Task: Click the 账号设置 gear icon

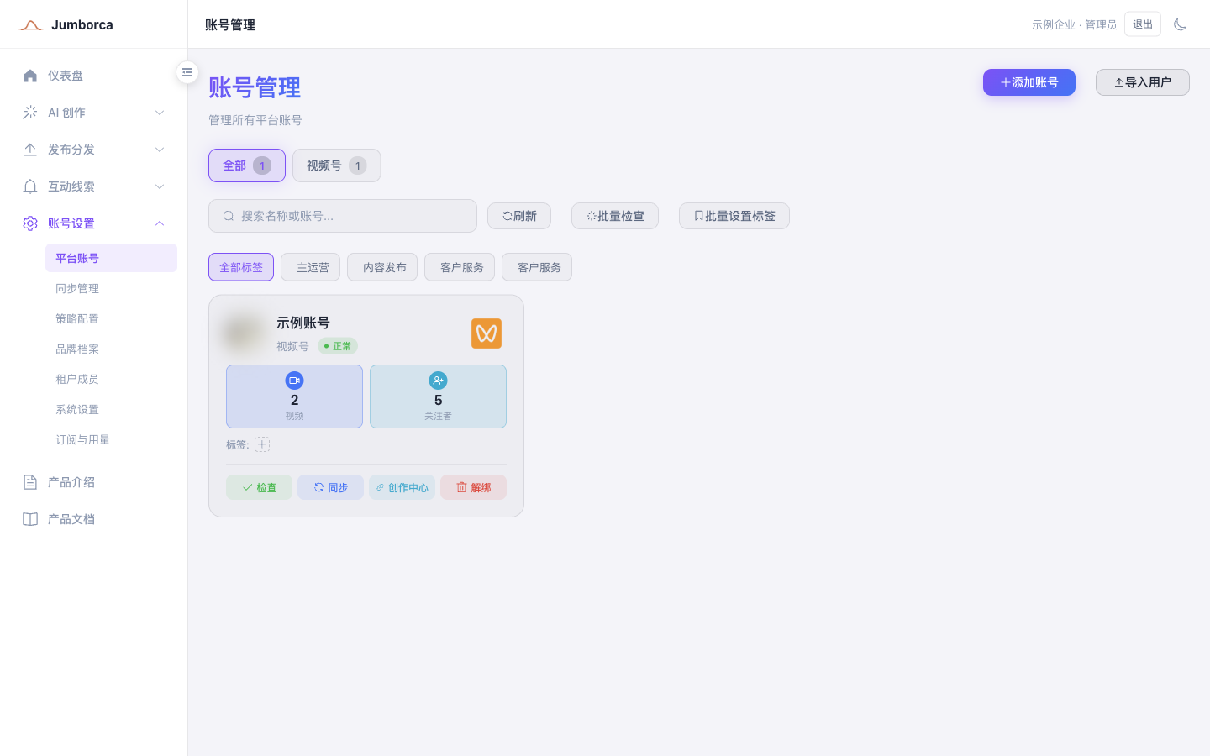Action: pos(30,223)
